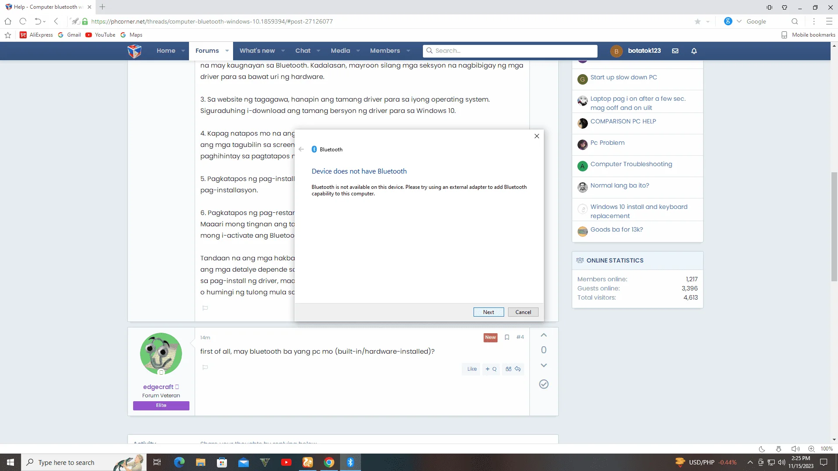
Task: Close the Bluetooth troubleshooter dialog
Action: tap(537, 136)
